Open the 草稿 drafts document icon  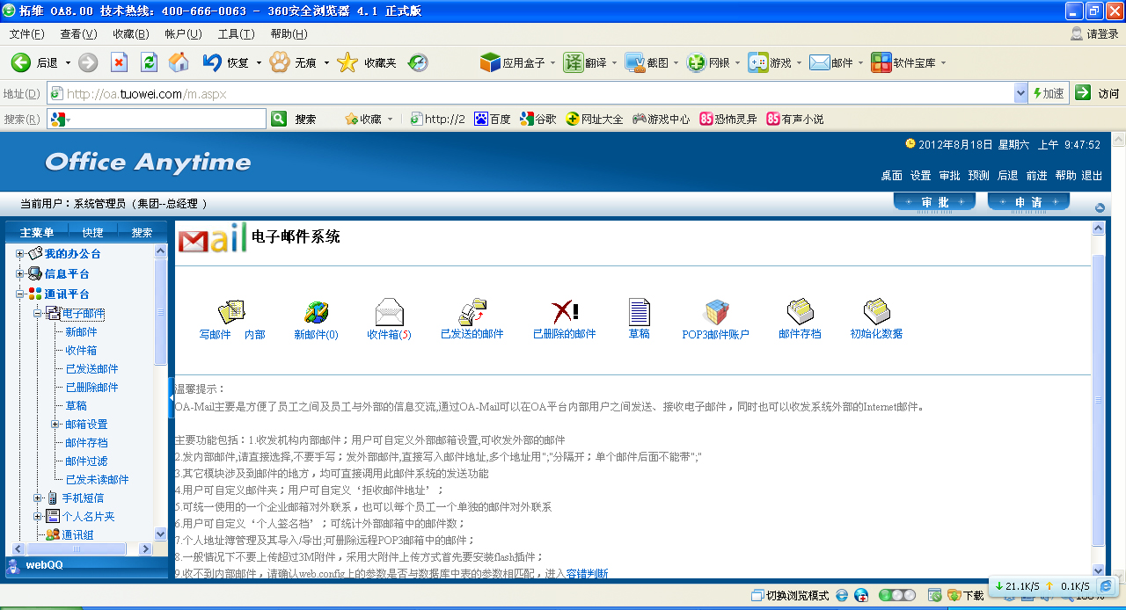(640, 313)
